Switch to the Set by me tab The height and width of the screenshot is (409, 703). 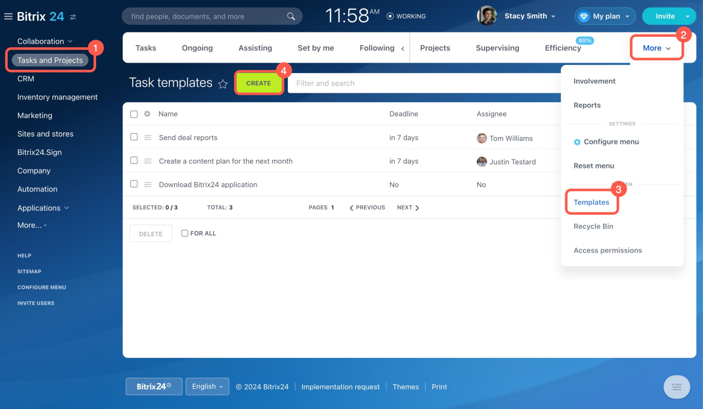pos(316,48)
